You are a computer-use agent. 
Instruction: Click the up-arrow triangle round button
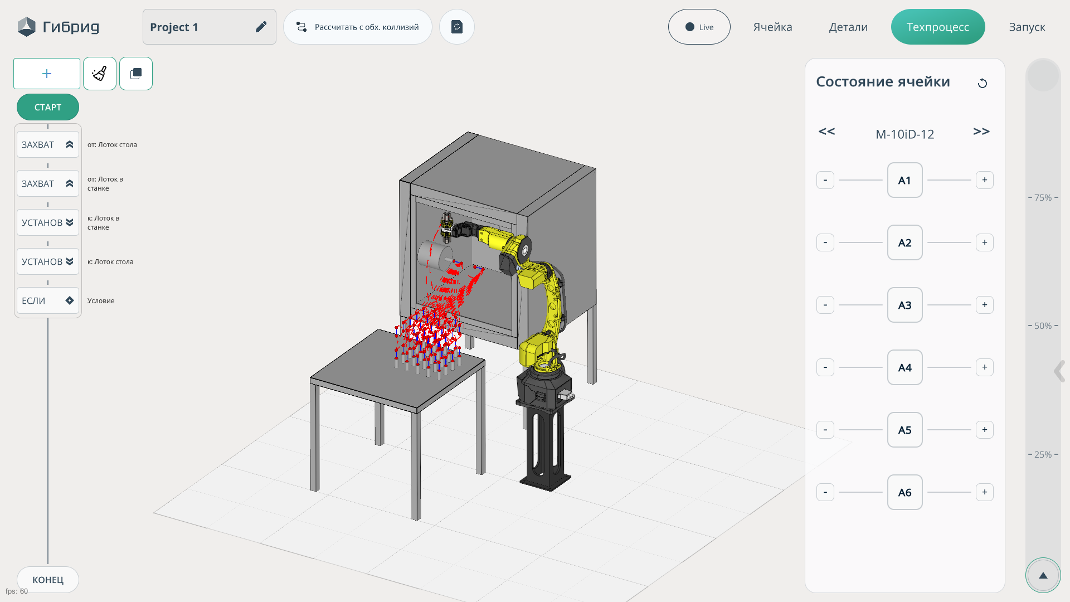1043,575
